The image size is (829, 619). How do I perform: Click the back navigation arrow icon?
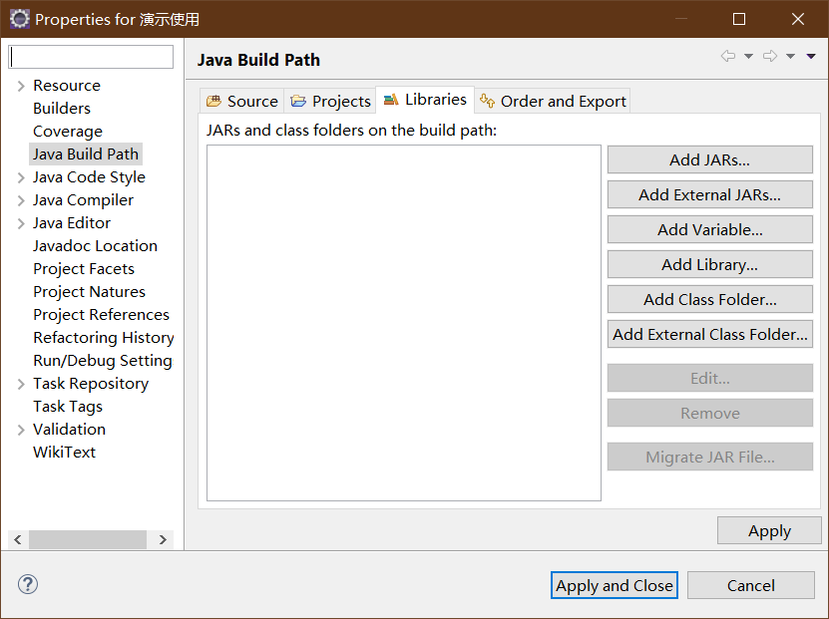(x=728, y=56)
